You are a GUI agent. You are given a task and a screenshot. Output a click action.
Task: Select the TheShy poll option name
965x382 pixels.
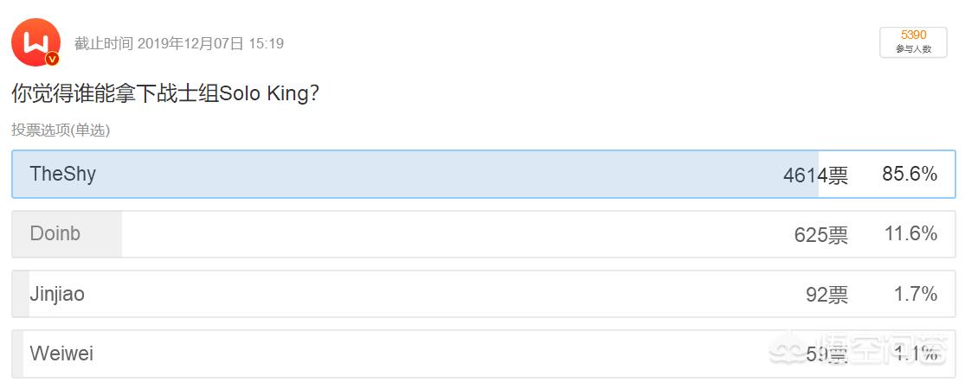tap(62, 174)
